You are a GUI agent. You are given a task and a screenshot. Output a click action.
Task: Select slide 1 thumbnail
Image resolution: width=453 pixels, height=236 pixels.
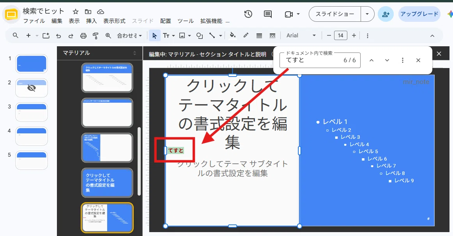coord(32,64)
